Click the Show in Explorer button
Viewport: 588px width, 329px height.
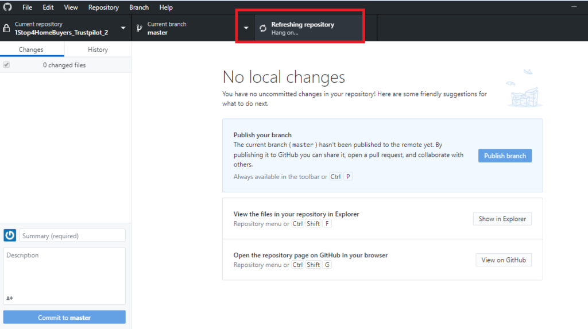(502, 219)
